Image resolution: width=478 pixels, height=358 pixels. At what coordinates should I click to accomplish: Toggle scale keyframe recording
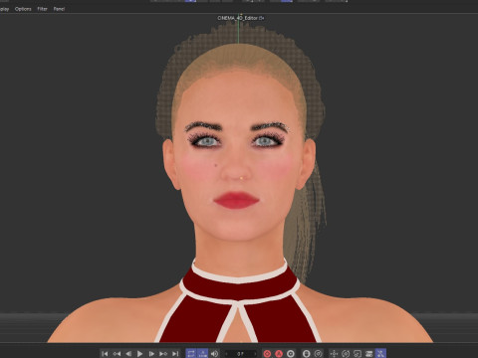pyautogui.click(x=358, y=354)
